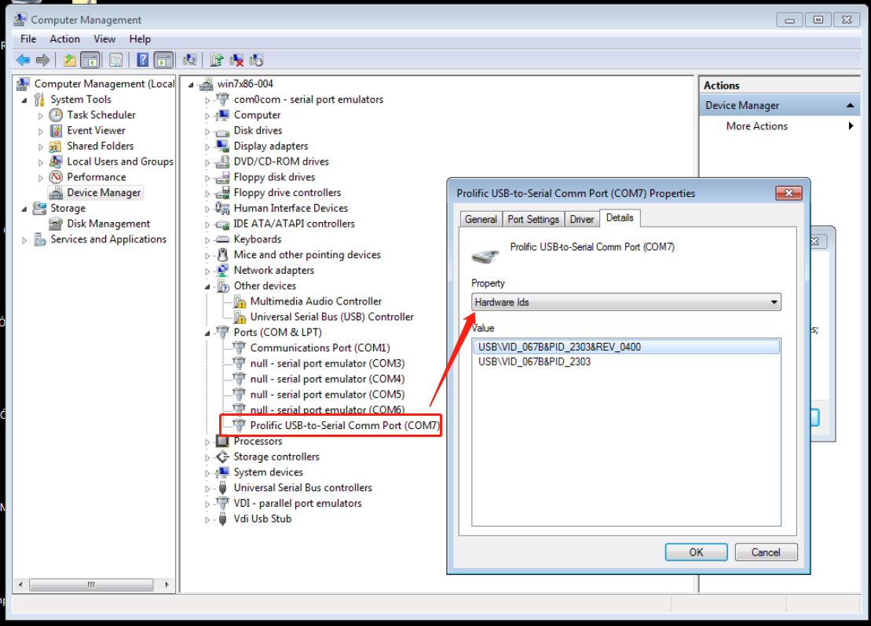The width and height of the screenshot is (871, 626).
Task: Open Shared Folders node
Action: [x=100, y=146]
